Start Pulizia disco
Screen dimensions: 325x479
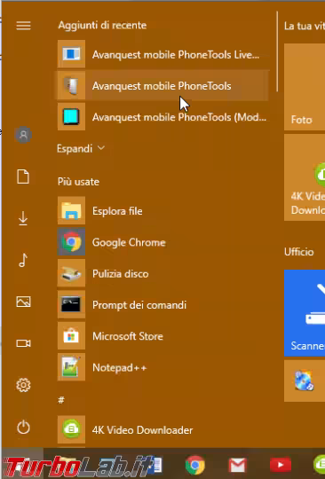pyautogui.click(x=162, y=273)
